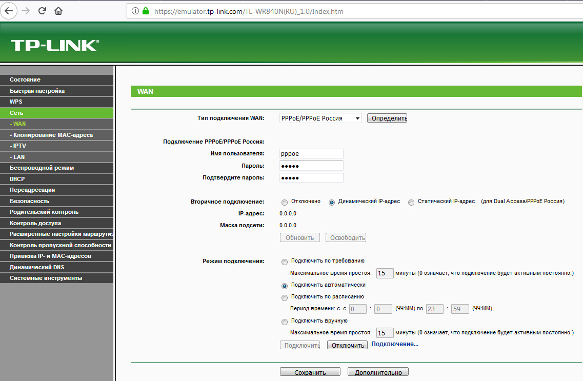
Task: Select Отключено for secondary connection
Action: 285,203
